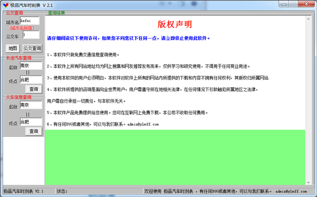Image resolution: width=317 pixels, height=197 pixels.
Task: Click the 终点 field in 长途汽车查询
Action: (x=31, y=80)
